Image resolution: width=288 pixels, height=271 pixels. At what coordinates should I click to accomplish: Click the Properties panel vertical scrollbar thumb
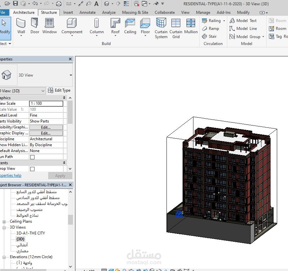(x=70, y=112)
